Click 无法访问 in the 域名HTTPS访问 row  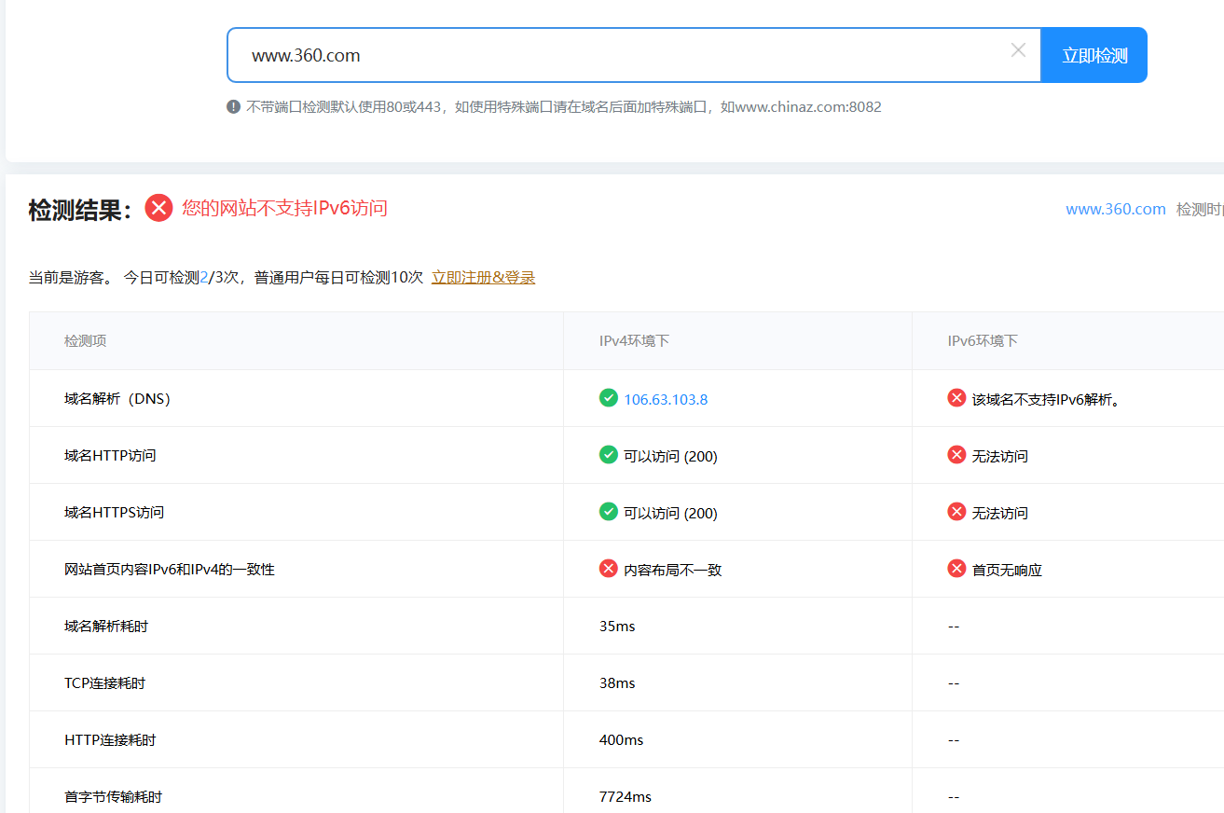point(1000,514)
